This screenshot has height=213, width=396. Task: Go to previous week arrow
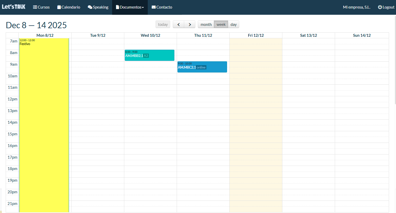(x=178, y=24)
